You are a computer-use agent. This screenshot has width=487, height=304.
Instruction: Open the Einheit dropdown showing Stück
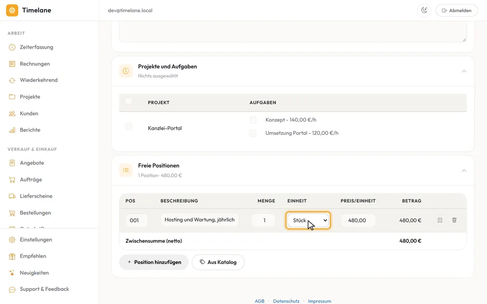[x=308, y=220]
